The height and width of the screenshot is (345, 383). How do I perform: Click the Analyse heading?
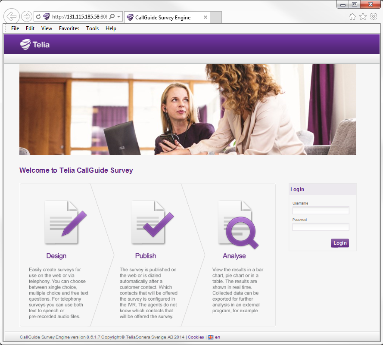[x=234, y=256]
